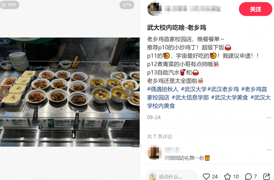Open post author's avatar
This screenshot has width=274, height=180.
coord(154,9)
